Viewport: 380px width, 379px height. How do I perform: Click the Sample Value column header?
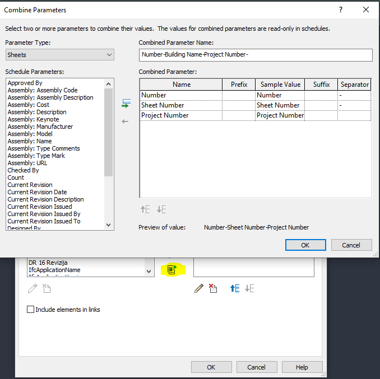[280, 85]
